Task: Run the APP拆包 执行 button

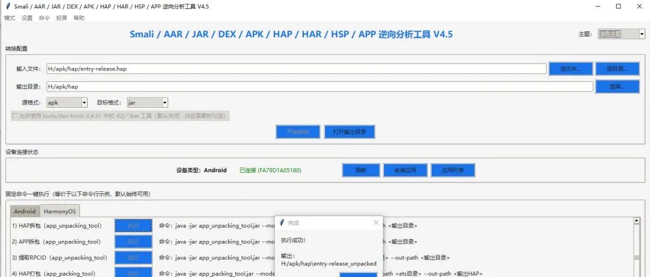Action: pyautogui.click(x=134, y=241)
